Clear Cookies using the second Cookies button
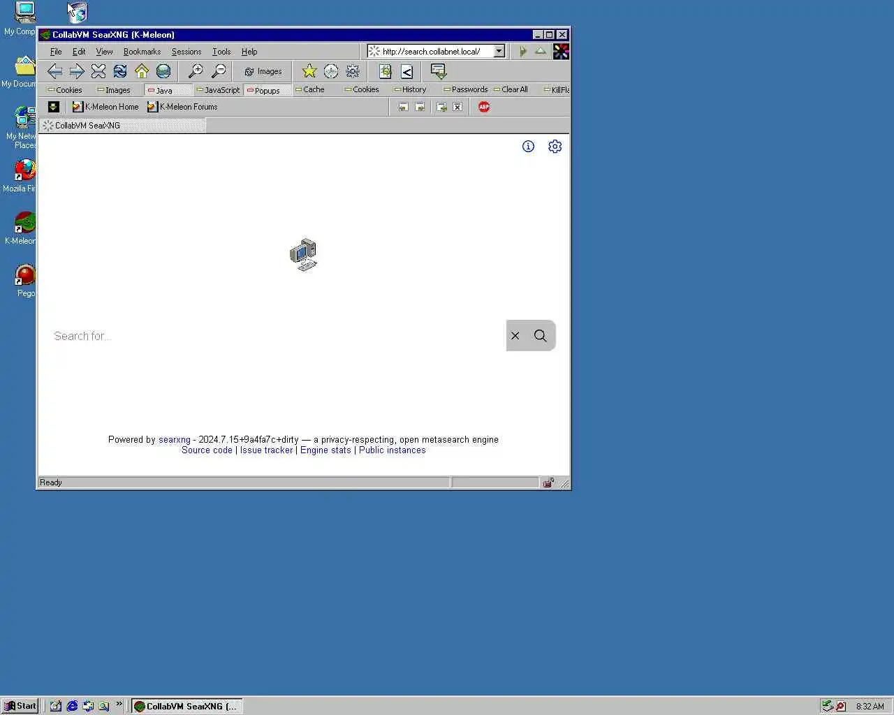 [362, 89]
